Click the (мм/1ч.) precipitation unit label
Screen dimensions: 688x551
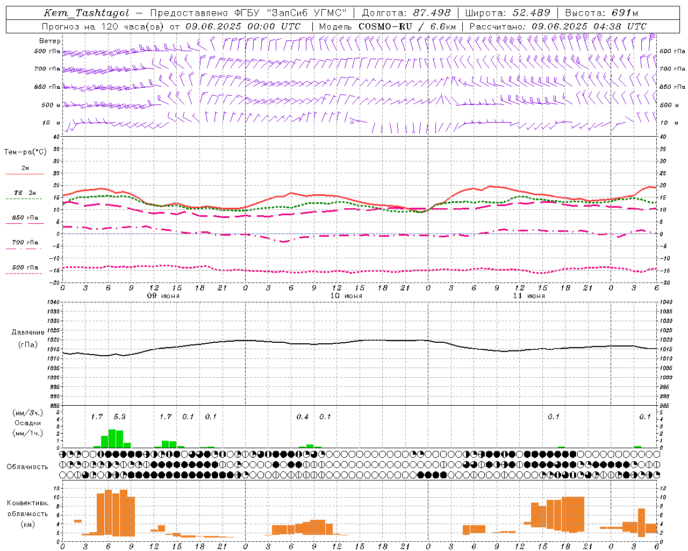tap(27, 433)
